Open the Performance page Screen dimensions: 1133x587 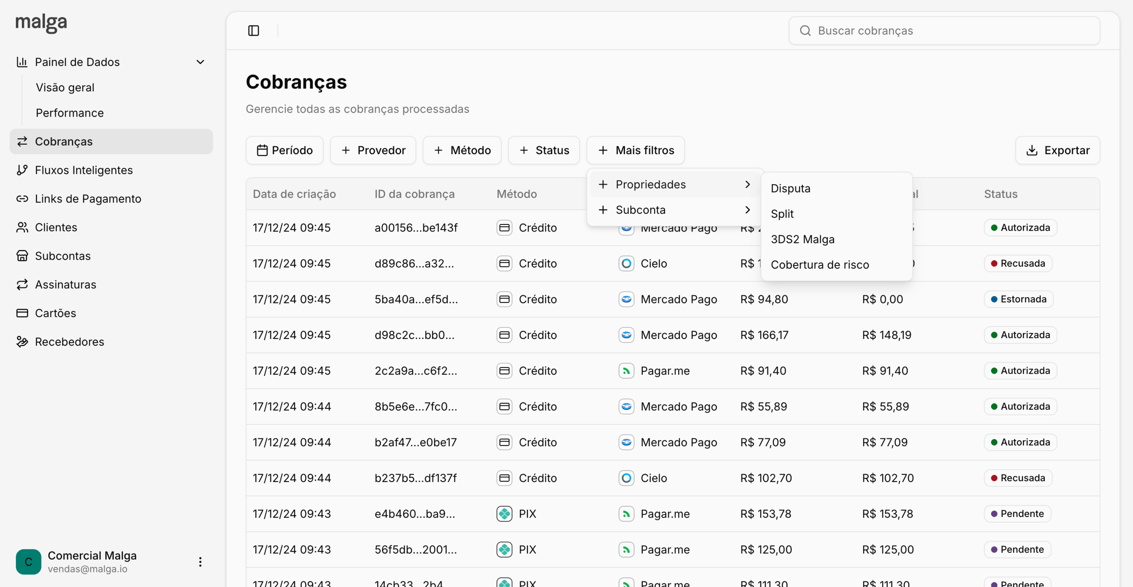70,113
